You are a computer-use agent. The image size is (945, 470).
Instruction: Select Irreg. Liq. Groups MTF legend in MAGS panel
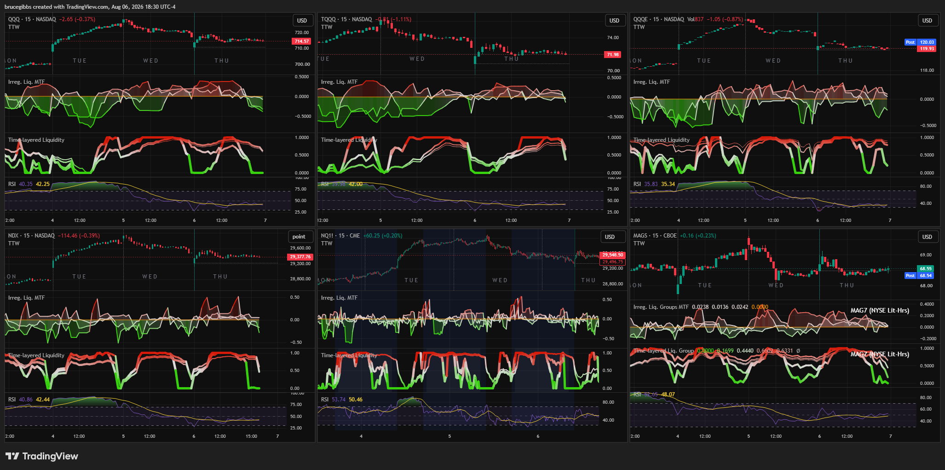click(x=661, y=307)
